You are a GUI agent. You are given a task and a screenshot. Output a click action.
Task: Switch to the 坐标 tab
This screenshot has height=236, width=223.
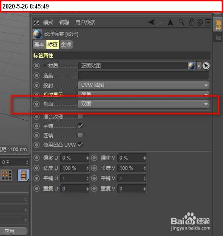click(66, 44)
